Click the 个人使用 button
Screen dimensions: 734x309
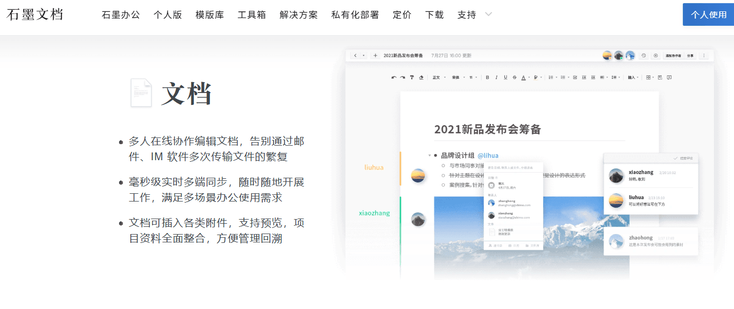(708, 14)
